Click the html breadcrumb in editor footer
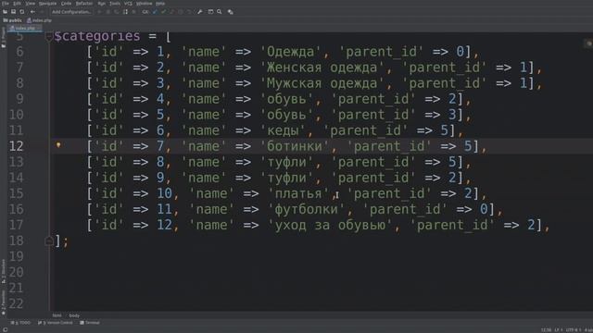Screen dimensions: 593x333 [57, 315]
